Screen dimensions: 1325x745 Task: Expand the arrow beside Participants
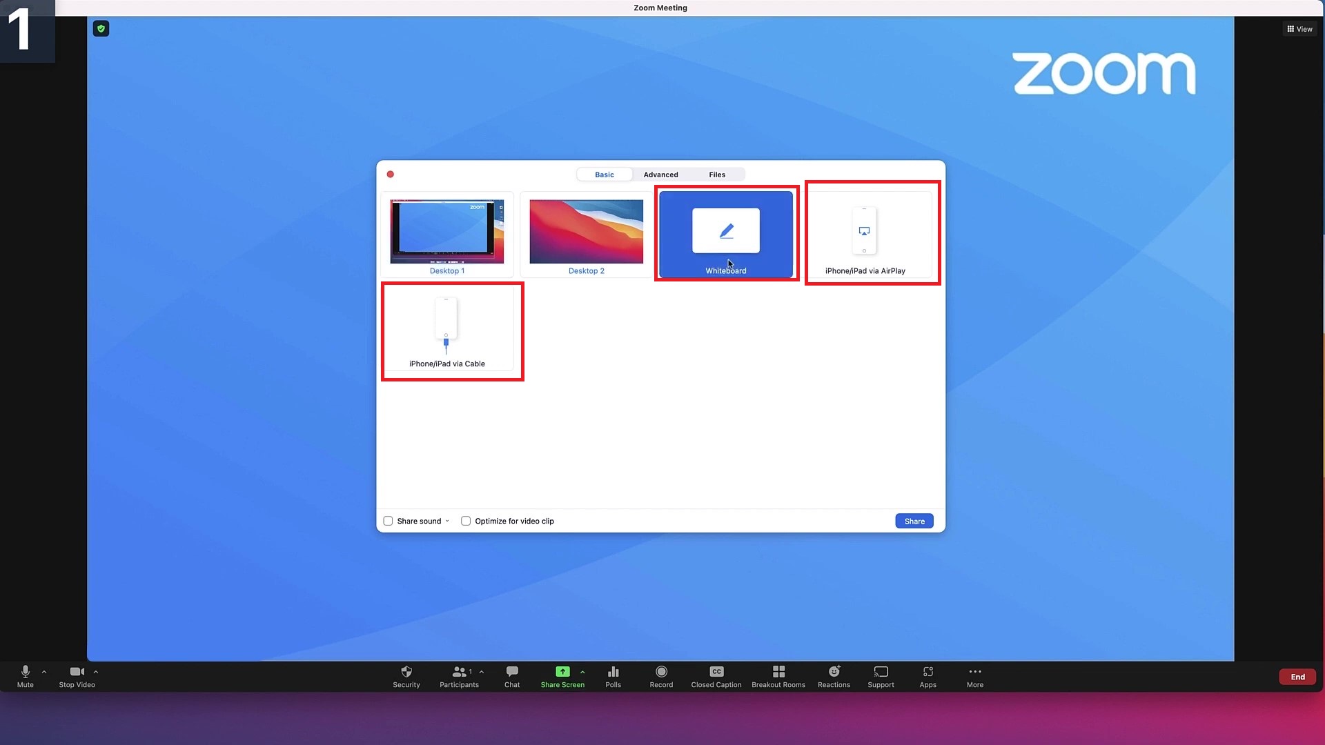(x=482, y=672)
